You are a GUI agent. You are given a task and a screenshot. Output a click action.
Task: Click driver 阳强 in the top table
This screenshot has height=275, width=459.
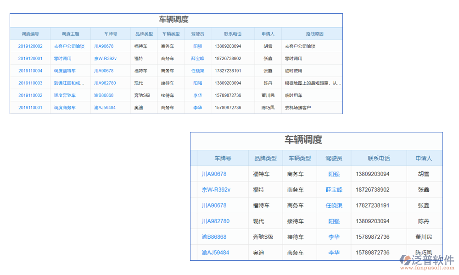(198, 46)
